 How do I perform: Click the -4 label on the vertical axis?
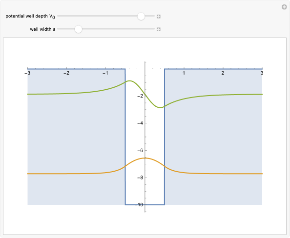pos(140,123)
